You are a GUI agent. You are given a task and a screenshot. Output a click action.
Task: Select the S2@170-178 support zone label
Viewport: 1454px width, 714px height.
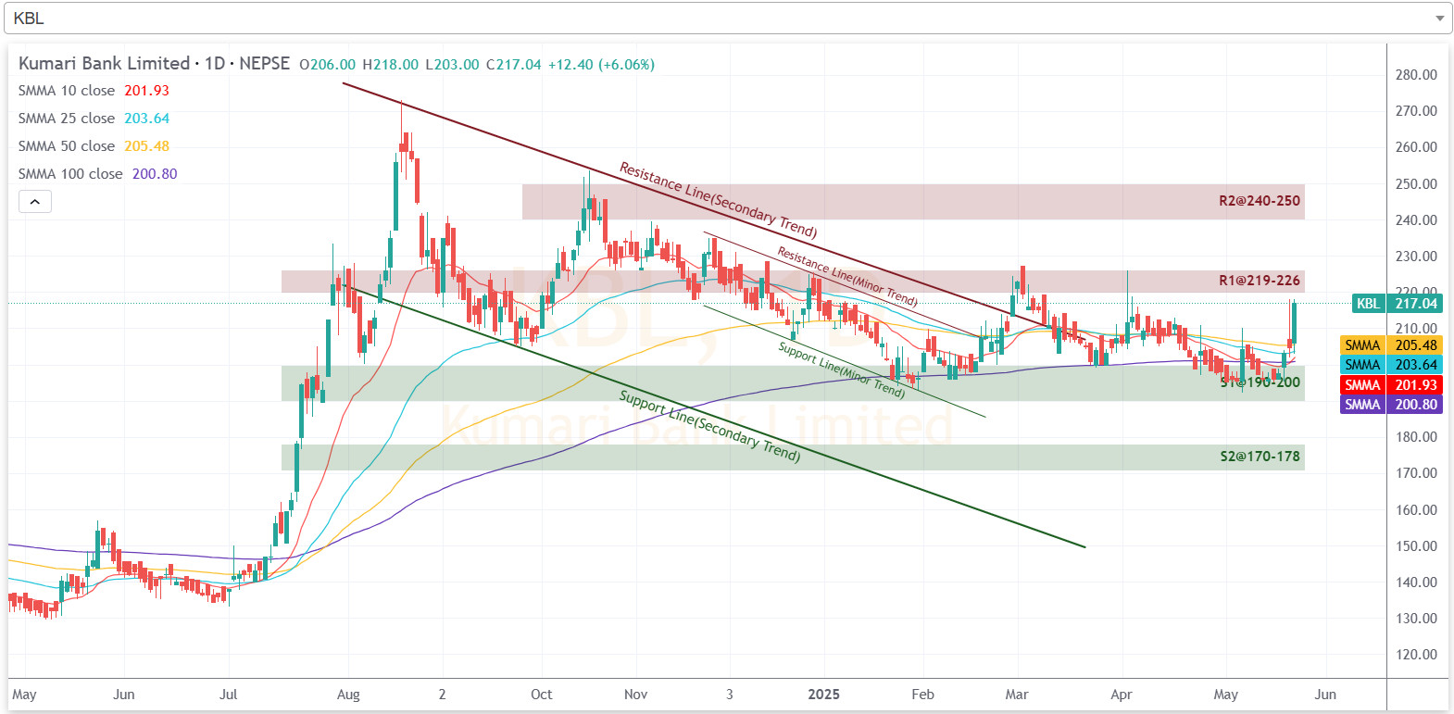[x=1259, y=456]
